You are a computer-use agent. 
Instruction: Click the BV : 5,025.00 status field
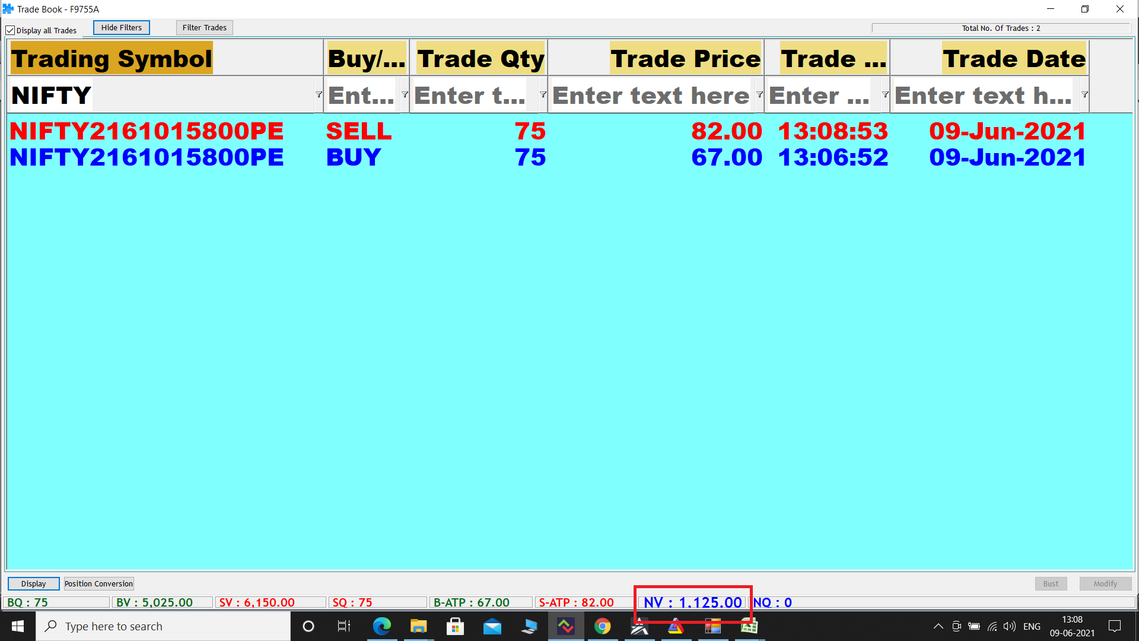(x=162, y=602)
